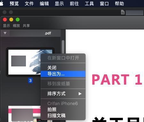Expand the 排序方式 submenu
Screen dimensions: 144x122
[63, 94]
